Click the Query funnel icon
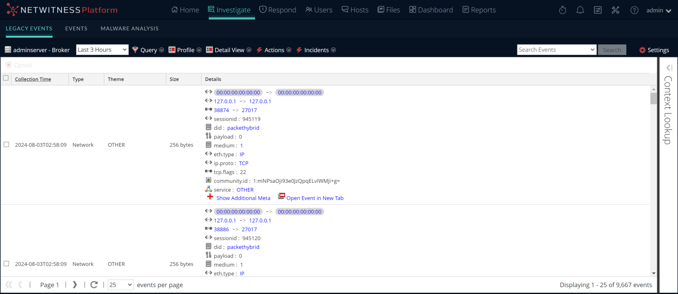This screenshot has width=678, height=294. pyautogui.click(x=135, y=50)
